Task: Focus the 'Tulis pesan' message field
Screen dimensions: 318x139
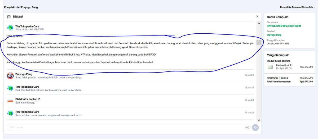Action: [x=129, y=127]
